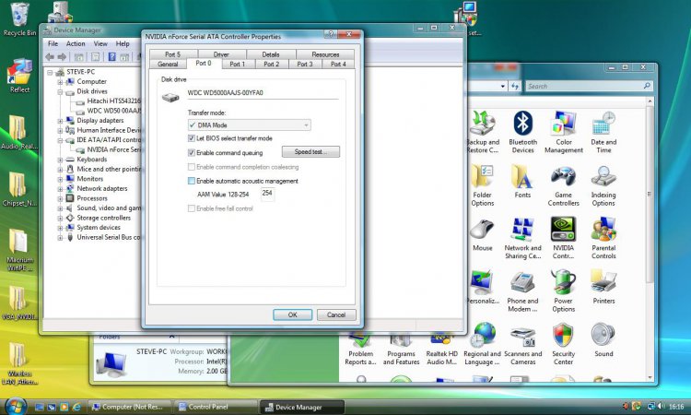Open Programs and Features icon
This screenshot has width=691, height=415.
coord(401,349)
